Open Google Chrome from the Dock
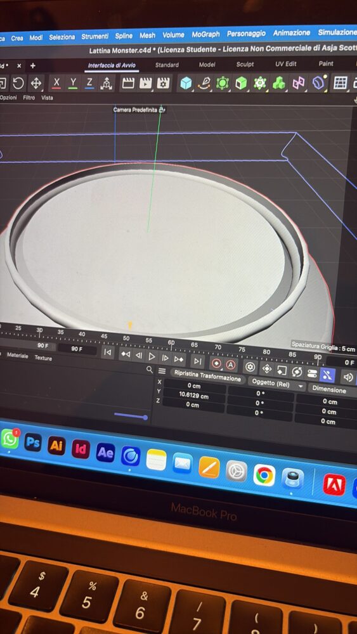Screen dimensions: 357x634 pos(264,475)
